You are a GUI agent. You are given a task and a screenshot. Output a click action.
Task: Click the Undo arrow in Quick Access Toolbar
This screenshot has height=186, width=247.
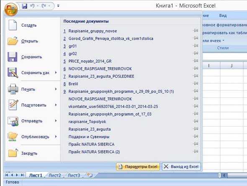click(x=32, y=6)
